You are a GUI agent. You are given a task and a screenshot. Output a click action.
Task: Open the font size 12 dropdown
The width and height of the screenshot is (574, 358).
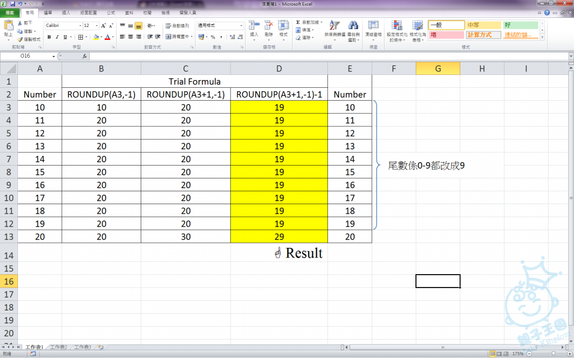click(96, 26)
